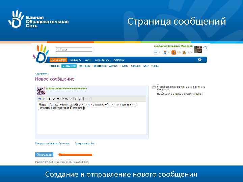The width and height of the screenshot is (243, 182).
Task: Toggle bold formatting in the message editor
Action: coord(50,99)
